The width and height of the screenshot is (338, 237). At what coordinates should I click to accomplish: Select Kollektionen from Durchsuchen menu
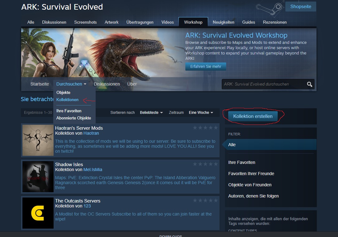pyautogui.click(x=67, y=100)
